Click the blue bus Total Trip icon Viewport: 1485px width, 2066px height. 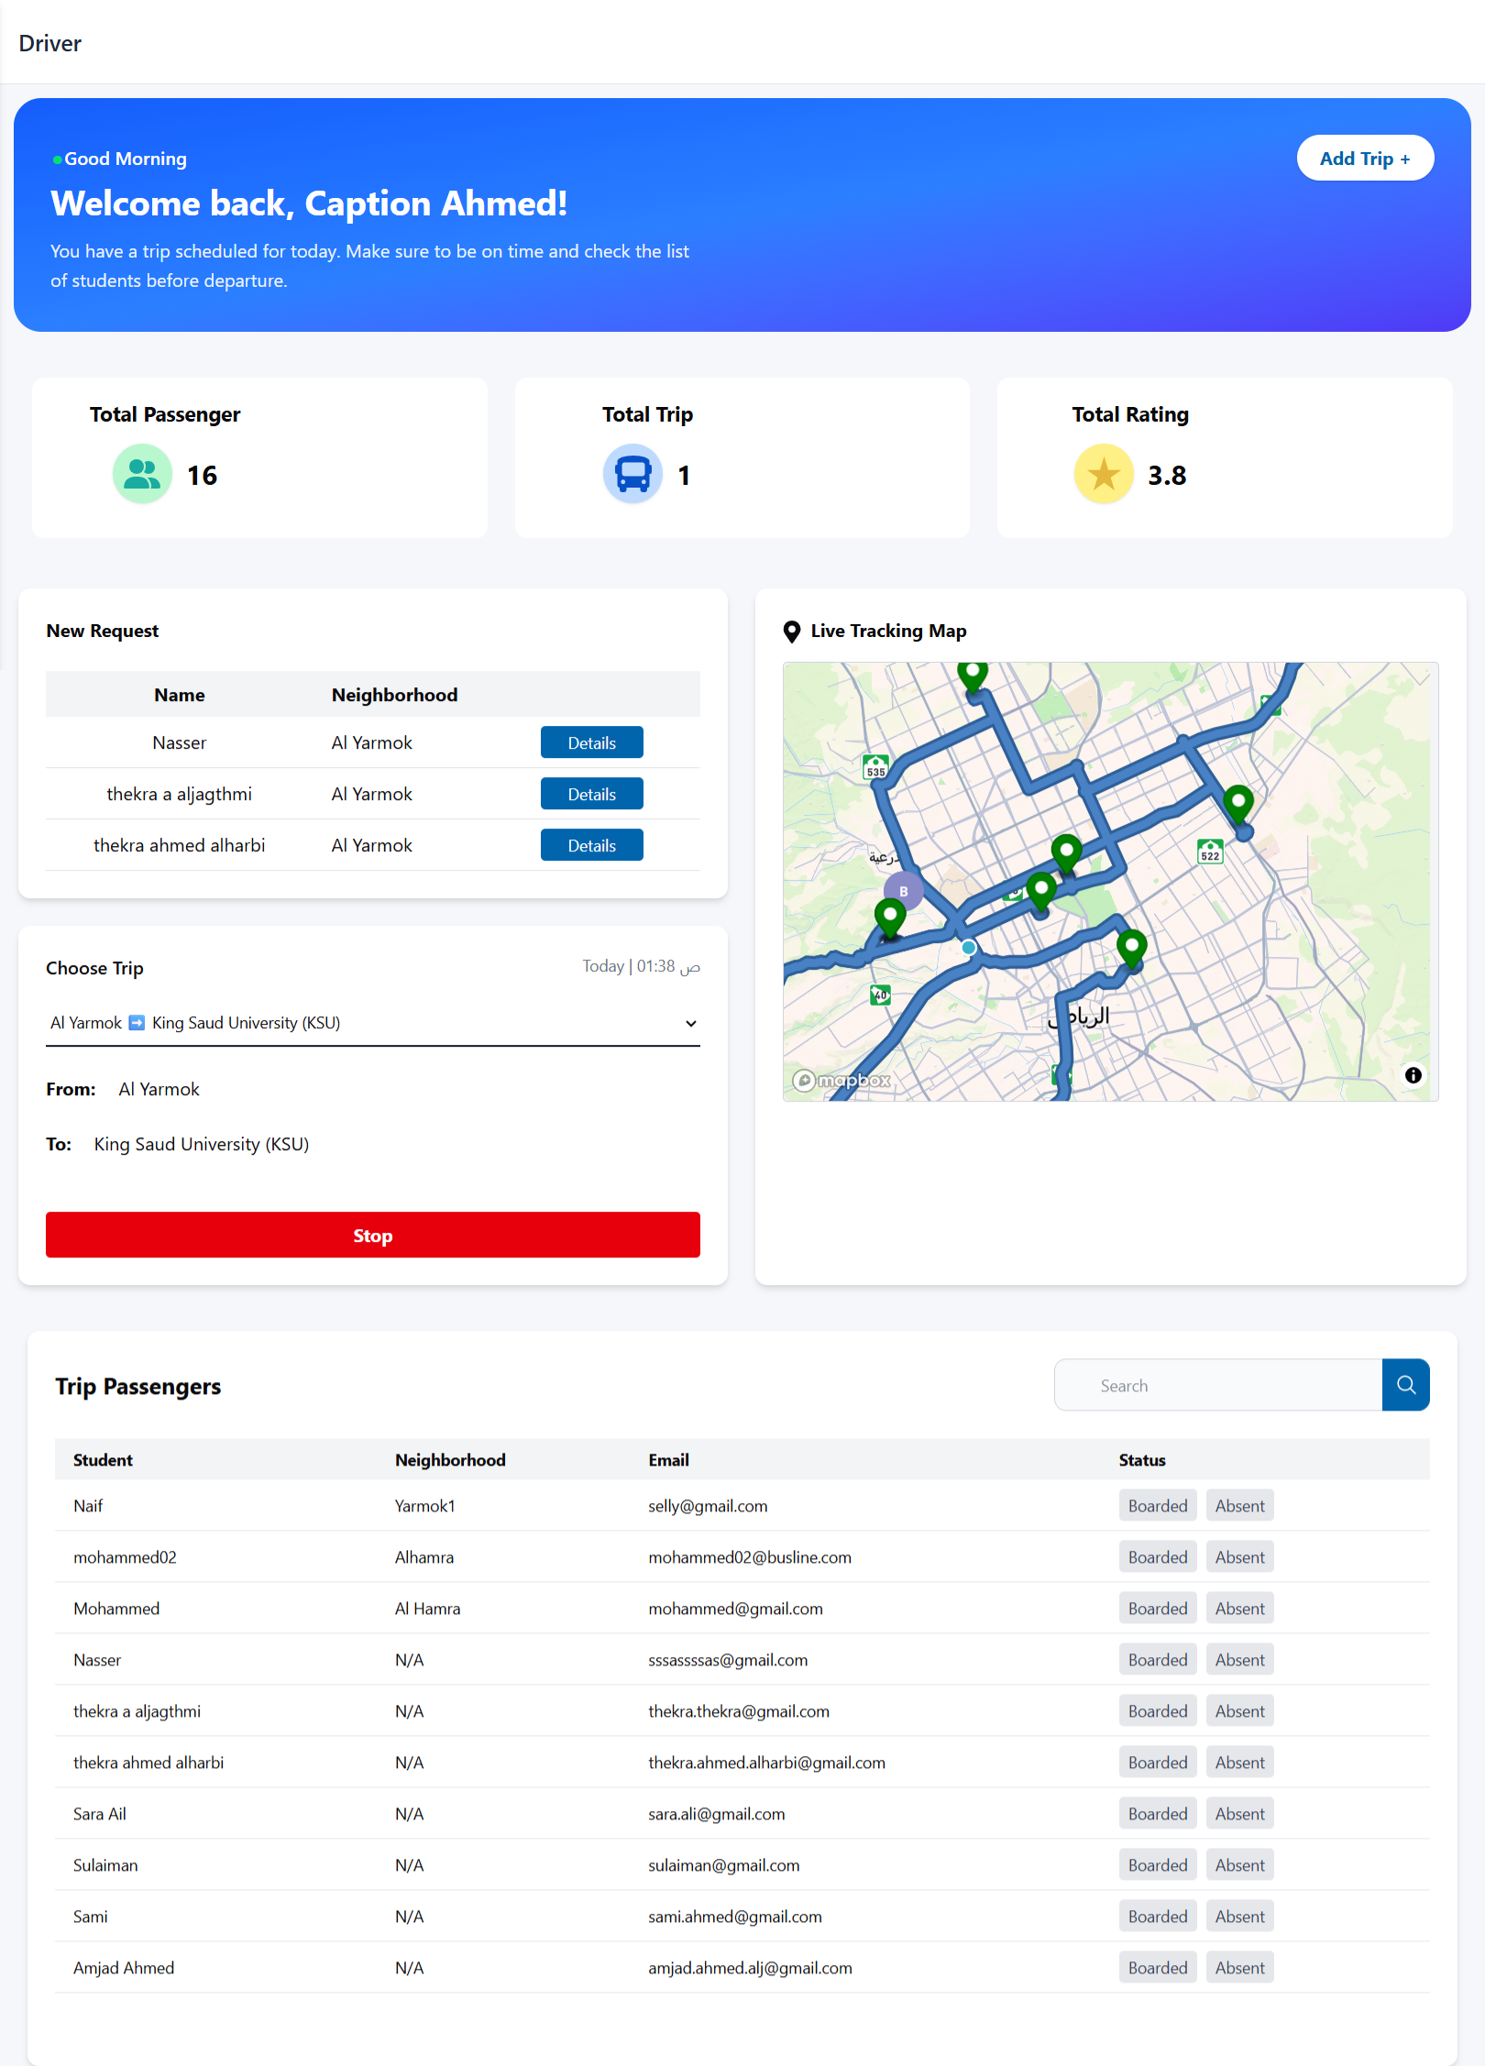pos(632,475)
